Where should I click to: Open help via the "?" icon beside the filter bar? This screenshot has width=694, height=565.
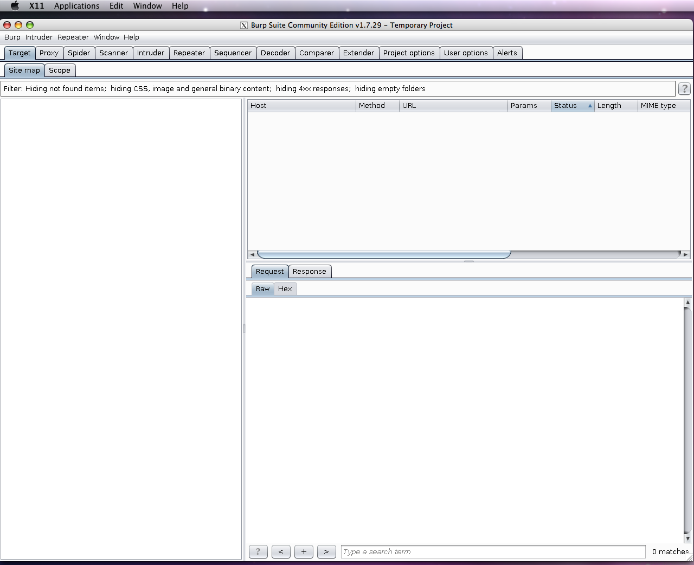(684, 88)
